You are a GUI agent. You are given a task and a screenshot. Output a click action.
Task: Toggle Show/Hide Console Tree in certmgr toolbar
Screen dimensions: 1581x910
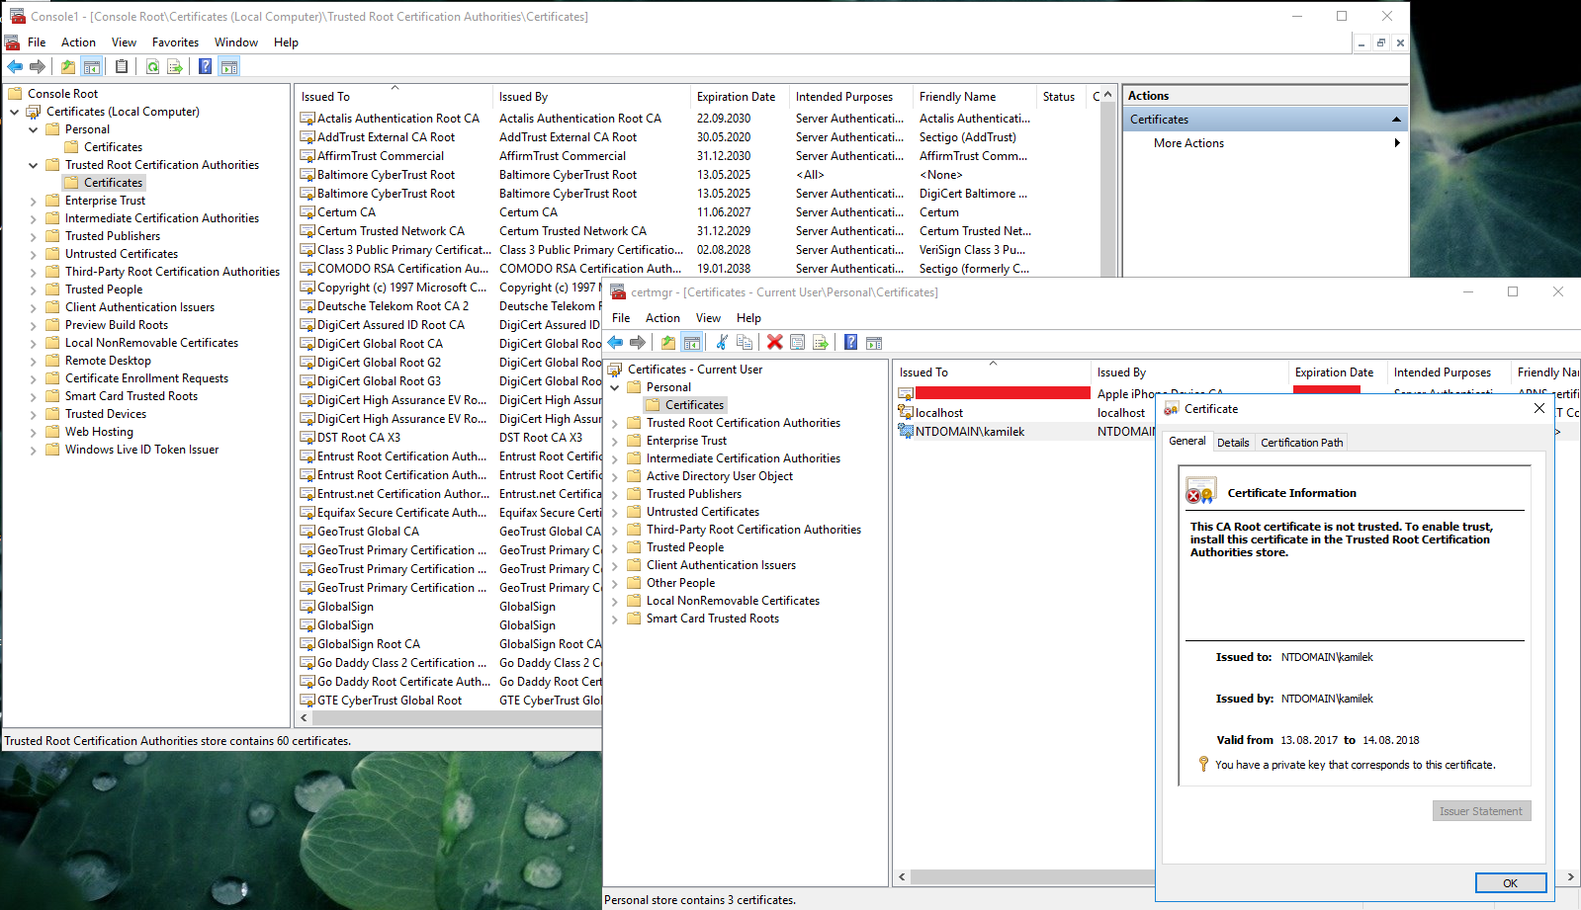point(692,342)
